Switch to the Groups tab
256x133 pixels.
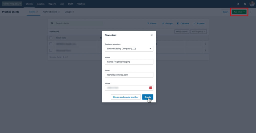click(69, 12)
